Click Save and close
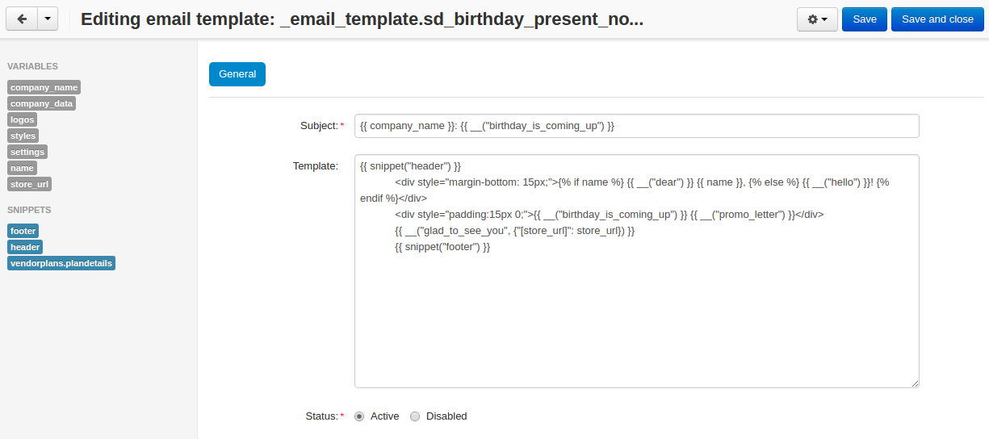The width and height of the screenshot is (989, 439). click(x=937, y=19)
